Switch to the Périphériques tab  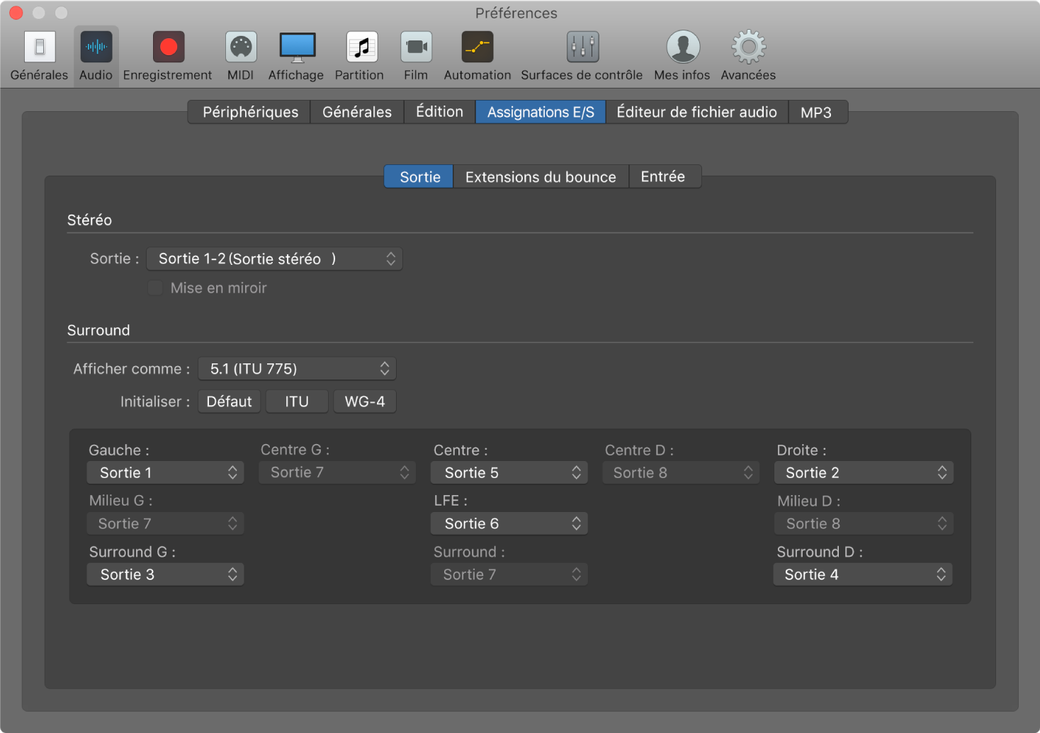250,112
